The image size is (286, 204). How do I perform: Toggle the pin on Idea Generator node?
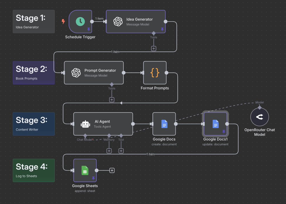pos(162,29)
